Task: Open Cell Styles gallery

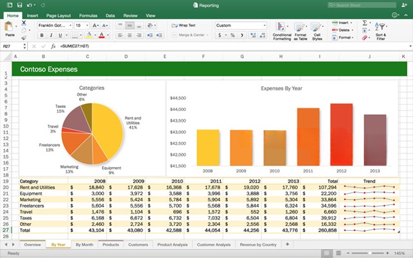Action: [317, 31]
